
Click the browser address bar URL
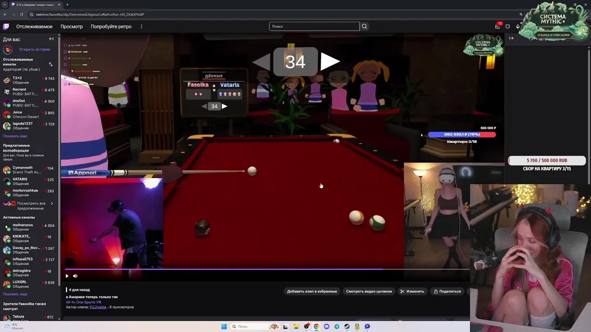click(x=90, y=14)
